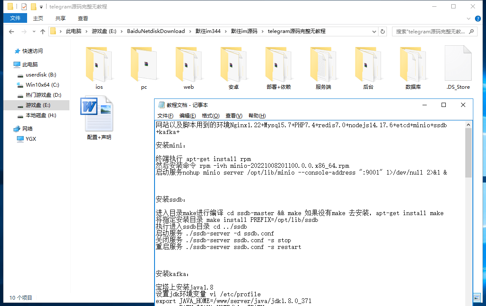The height and width of the screenshot is (306, 486).
Task: Minimize the Notepad window
Action: pos(425,105)
